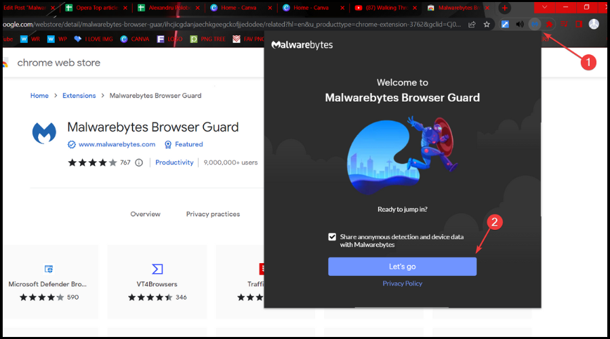Click the speaker volume extension icon
Image resolution: width=610 pixels, height=339 pixels.
point(520,24)
